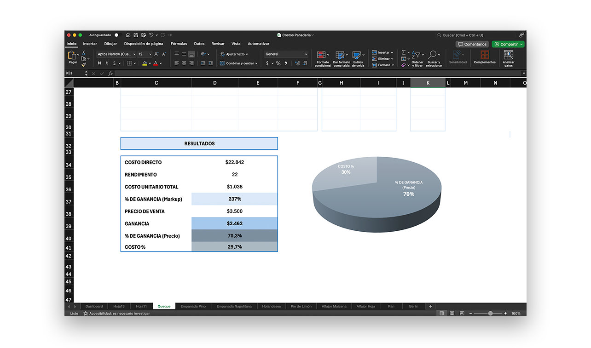Open Formato cells dropdown
Viewport: 591px width, 348px height.
382,65
